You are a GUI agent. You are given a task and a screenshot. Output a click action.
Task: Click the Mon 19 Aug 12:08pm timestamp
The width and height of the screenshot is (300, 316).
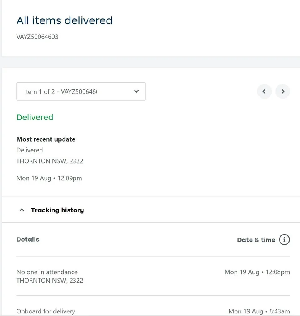pyautogui.click(x=257, y=272)
